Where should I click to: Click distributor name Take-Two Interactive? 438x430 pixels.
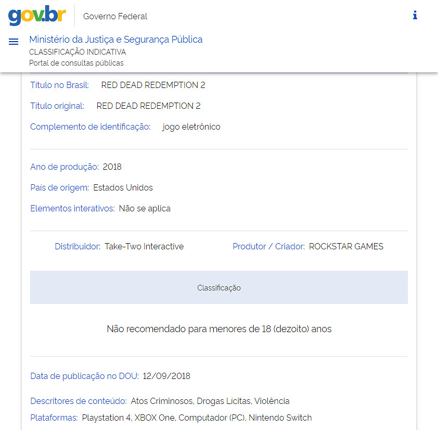[x=144, y=246]
